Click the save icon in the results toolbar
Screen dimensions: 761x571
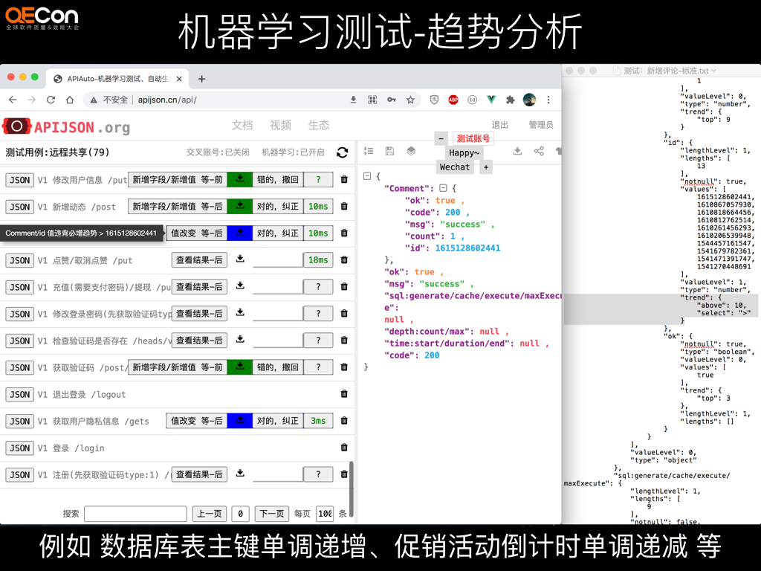389,151
